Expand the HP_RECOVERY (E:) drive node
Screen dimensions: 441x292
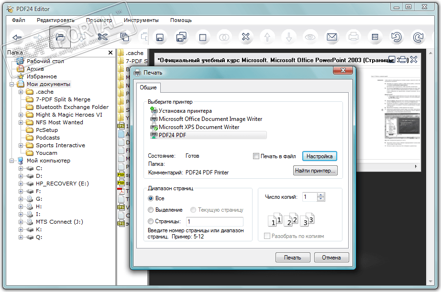(x=21, y=184)
